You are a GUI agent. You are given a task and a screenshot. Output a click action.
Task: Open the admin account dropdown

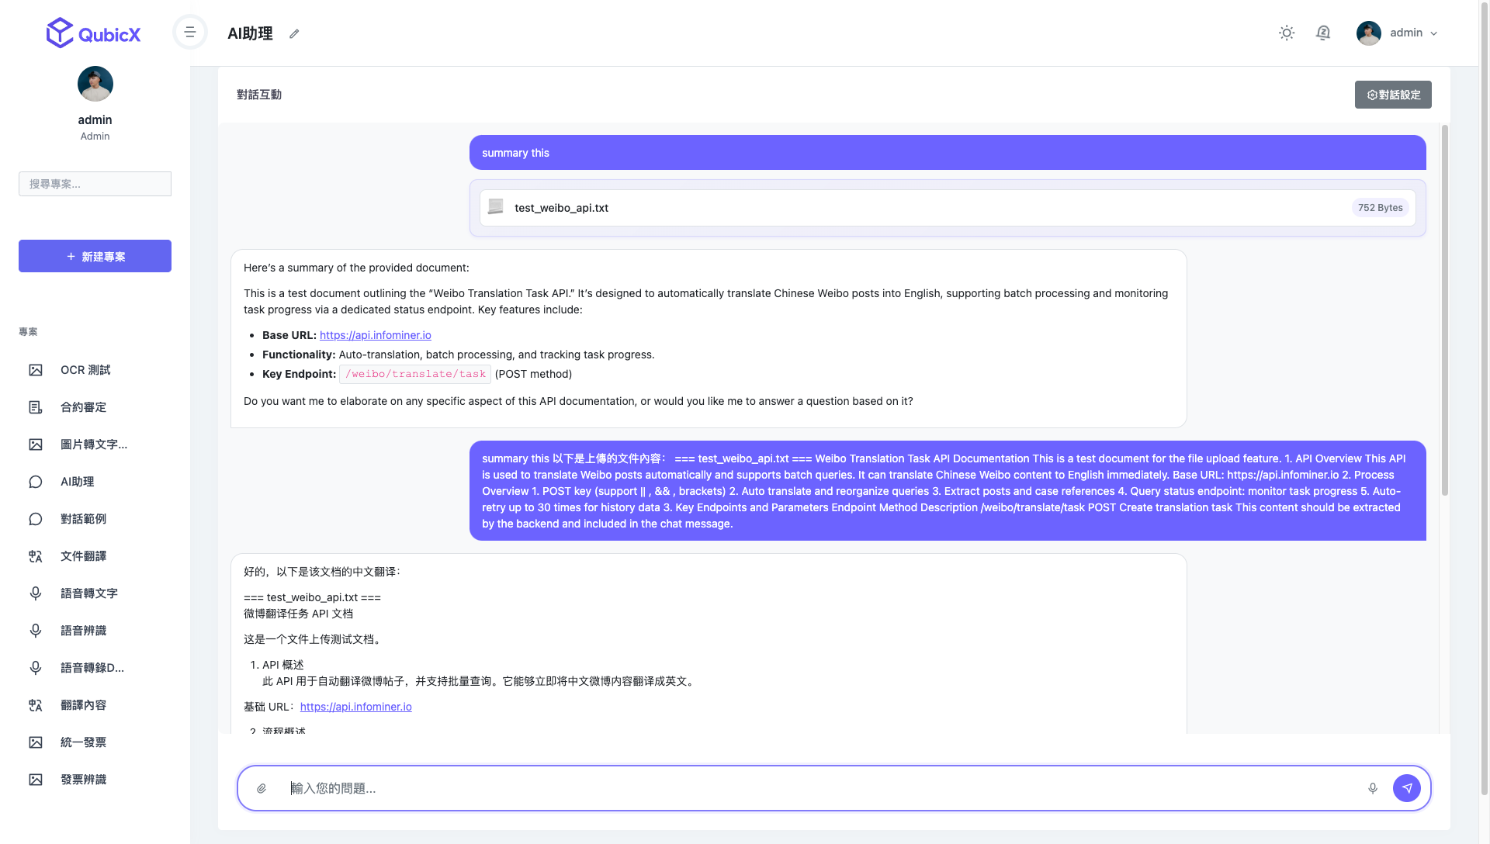point(1398,33)
